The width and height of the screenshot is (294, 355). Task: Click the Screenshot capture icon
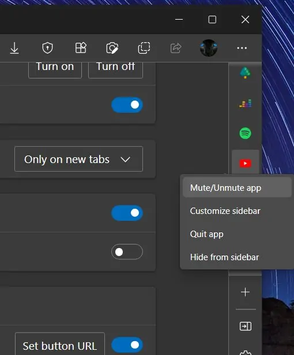tap(112, 48)
